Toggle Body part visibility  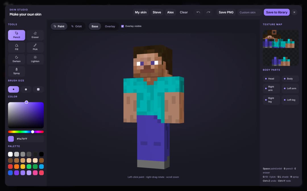tap(290, 79)
